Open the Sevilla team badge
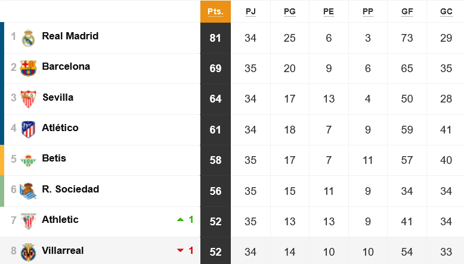 coord(29,99)
